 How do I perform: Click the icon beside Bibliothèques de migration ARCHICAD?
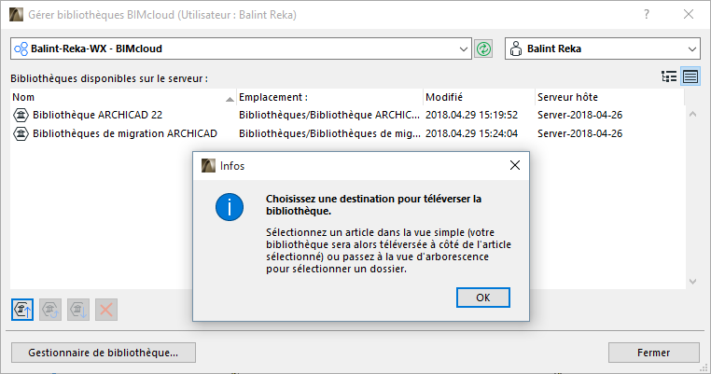(x=21, y=133)
